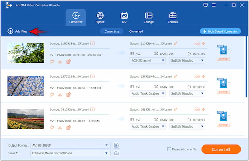Open the Ripper module
The image size is (249, 161).
pyautogui.click(x=100, y=17)
